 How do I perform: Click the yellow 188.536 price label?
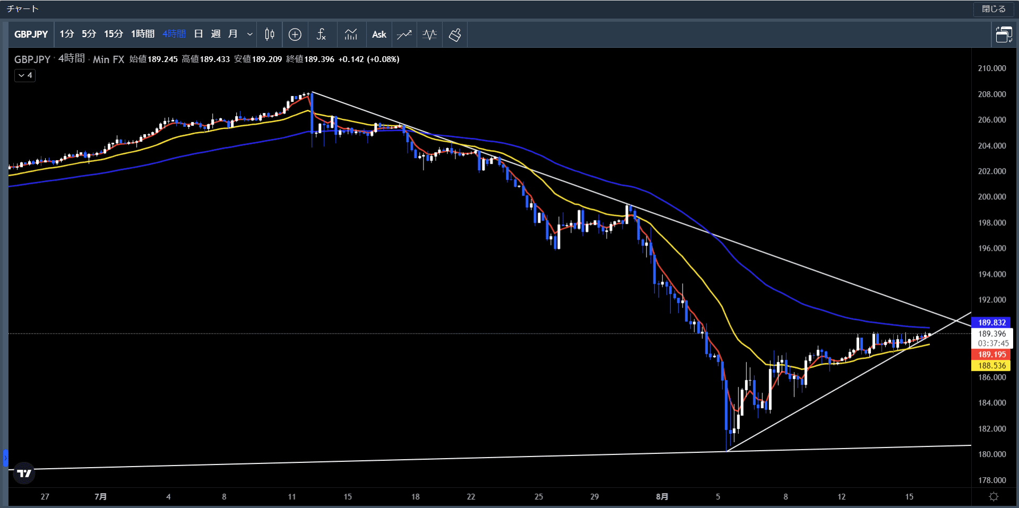point(991,365)
